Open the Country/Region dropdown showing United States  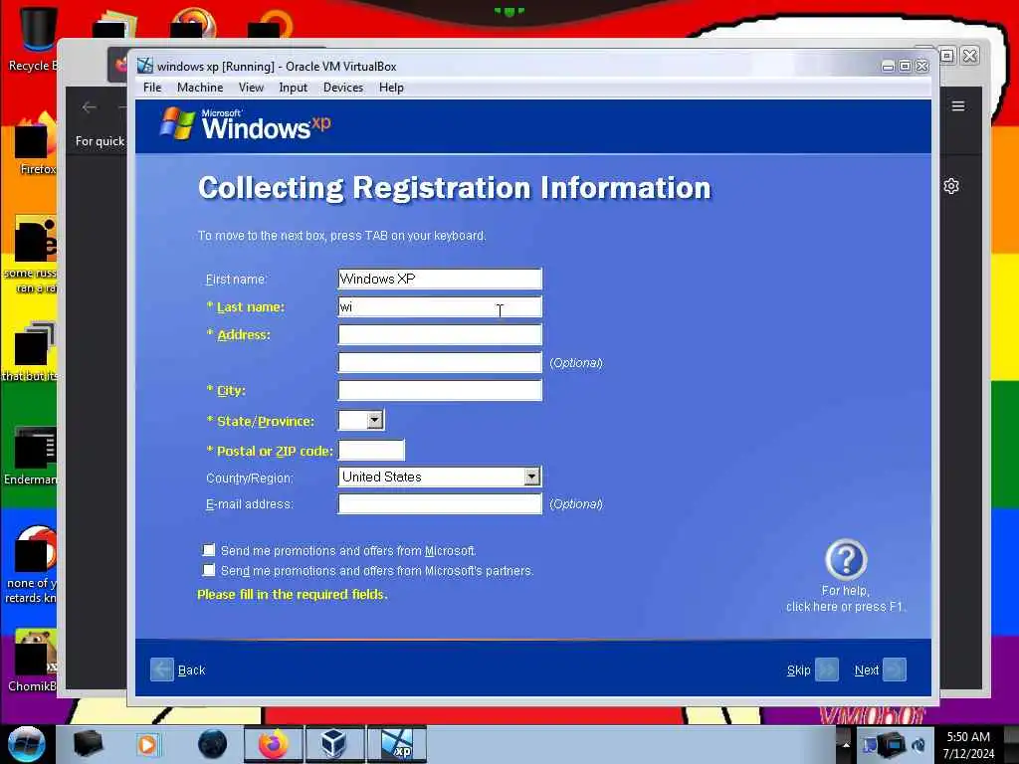click(x=531, y=477)
